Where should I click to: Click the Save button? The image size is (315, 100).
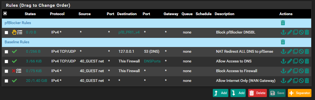point(277,93)
